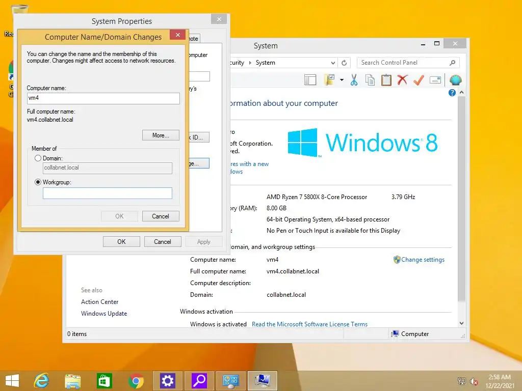Viewport: 522px width, 391px height.
Task: Click the System Properties taskbar icon
Action: 263,381
